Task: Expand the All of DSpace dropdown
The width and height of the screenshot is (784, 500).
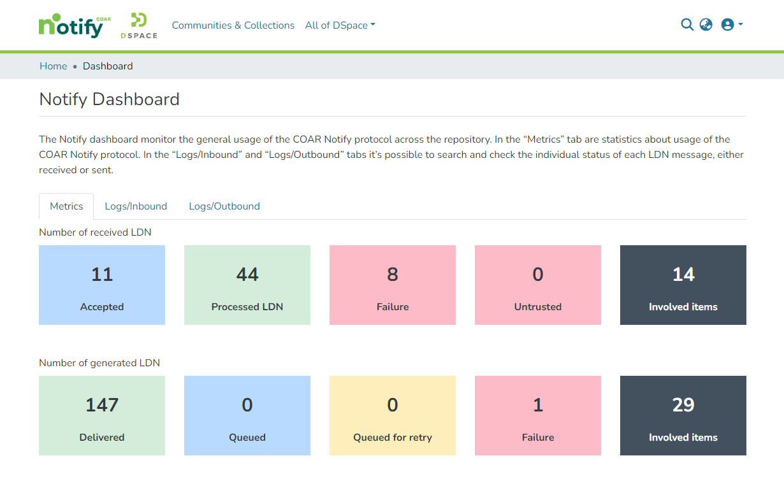Action: pos(340,25)
